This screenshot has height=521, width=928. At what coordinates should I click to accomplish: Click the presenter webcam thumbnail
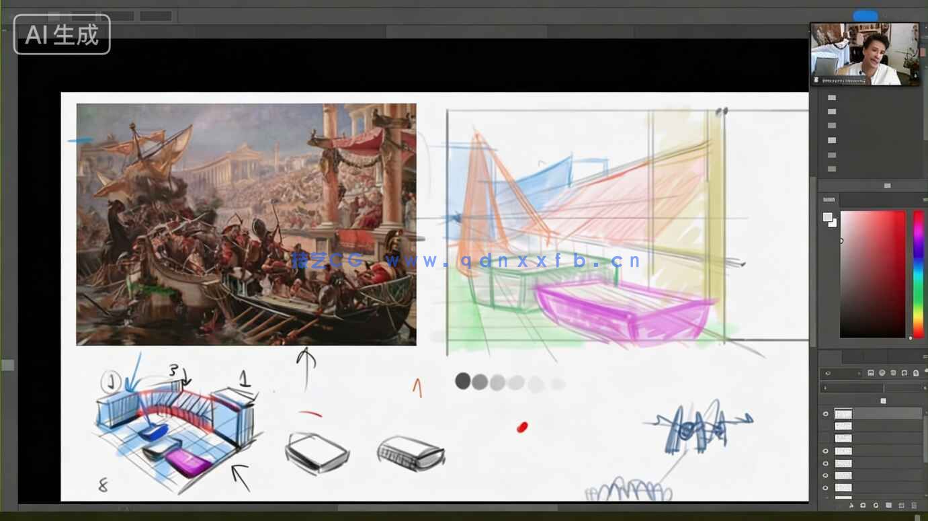click(864, 54)
